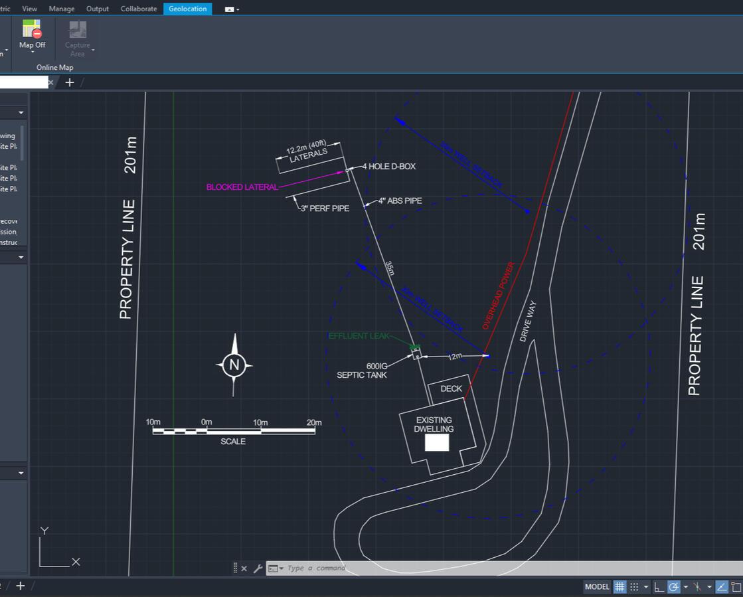The height and width of the screenshot is (597, 743).
Task: Toggle snap mode dotted grid icon
Action: (634, 586)
